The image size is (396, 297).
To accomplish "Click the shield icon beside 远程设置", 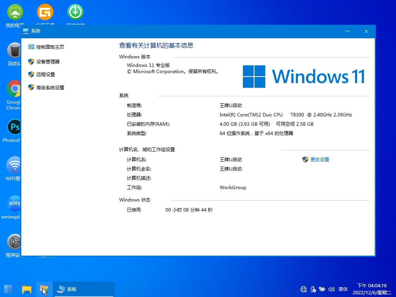I will point(31,75).
